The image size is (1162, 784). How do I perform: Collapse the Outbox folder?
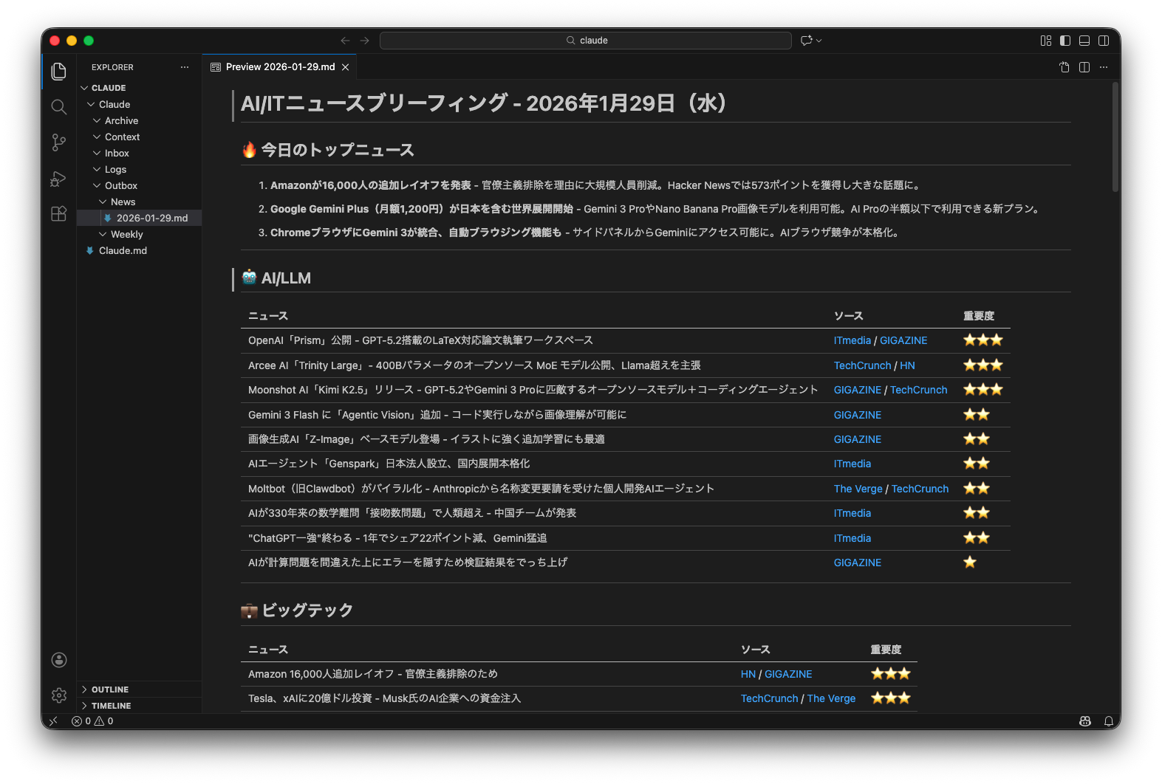pyautogui.click(x=120, y=186)
